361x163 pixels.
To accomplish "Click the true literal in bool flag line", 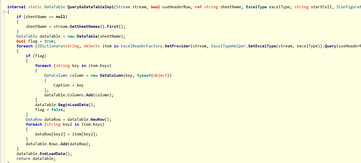I will (49, 41).
